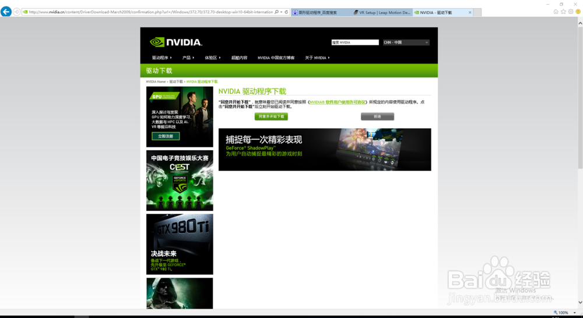The width and height of the screenshot is (583, 318).
Task: Click the 驱动下载 breadcrumb link
Action: (176, 82)
